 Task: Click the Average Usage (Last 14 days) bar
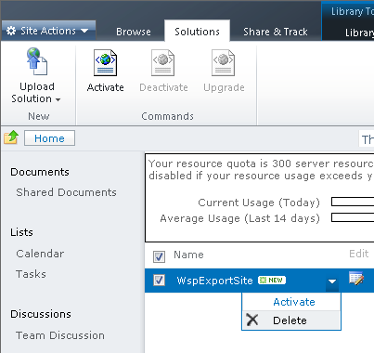tap(353, 217)
